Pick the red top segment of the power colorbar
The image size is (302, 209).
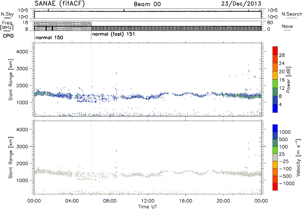tap(275, 51)
